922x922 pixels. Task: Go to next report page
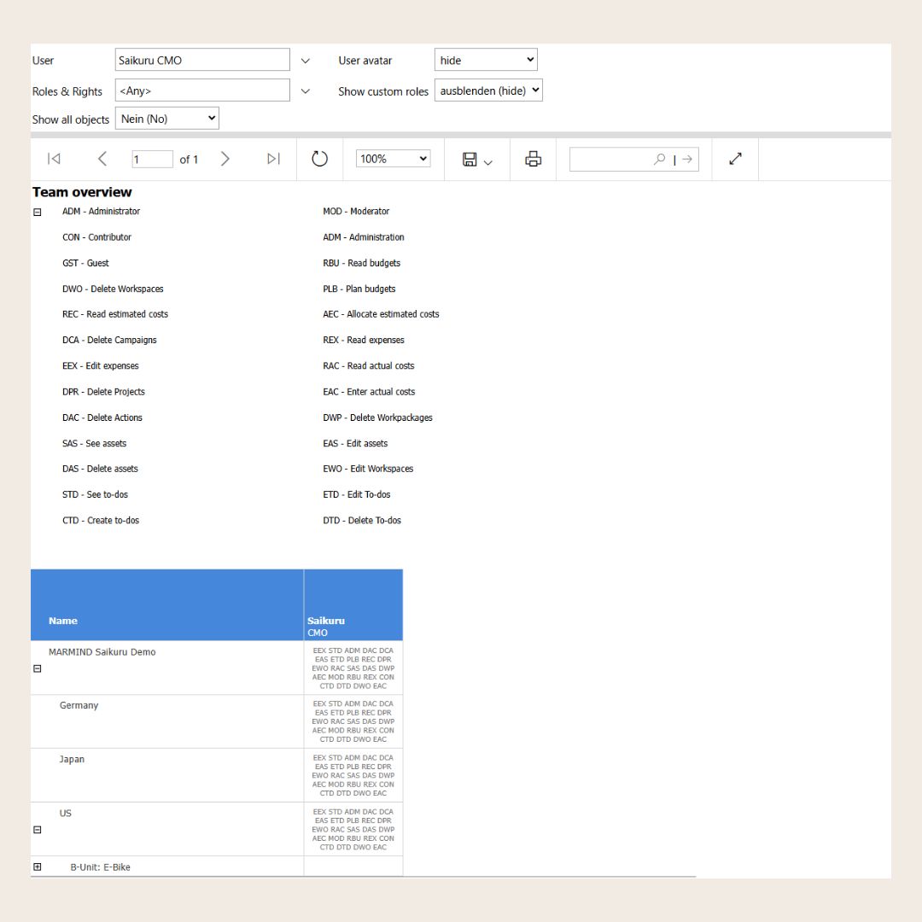coord(225,159)
